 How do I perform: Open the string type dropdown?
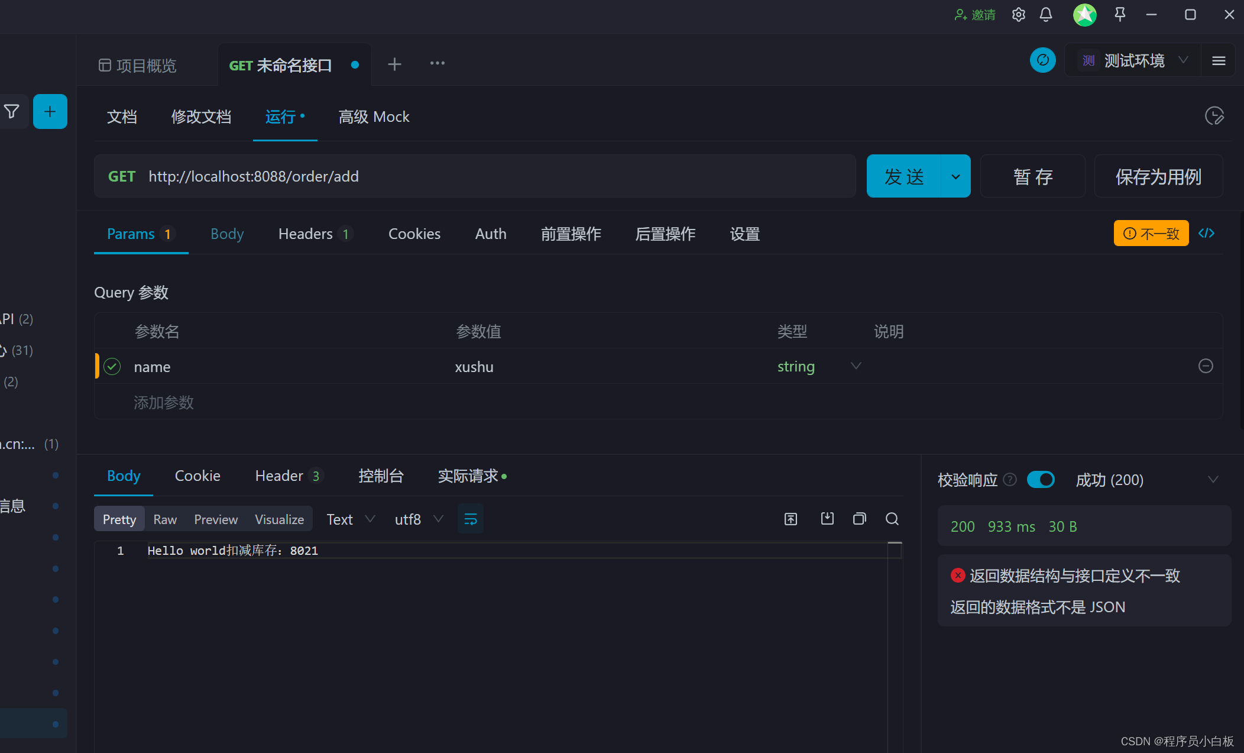click(818, 367)
